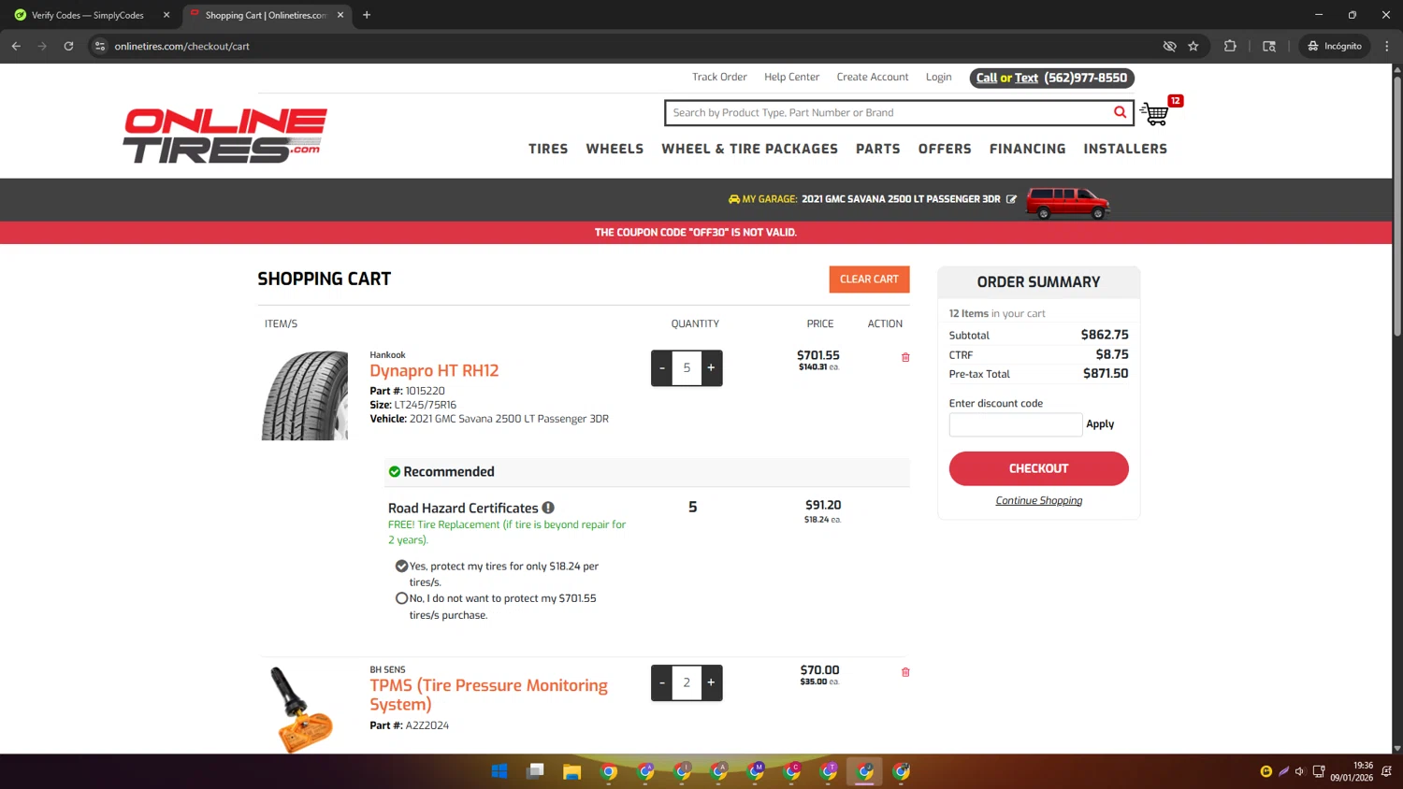Image resolution: width=1403 pixels, height=789 pixels.
Task: Click the Online Tires logo
Action: click(x=224, y=136)
